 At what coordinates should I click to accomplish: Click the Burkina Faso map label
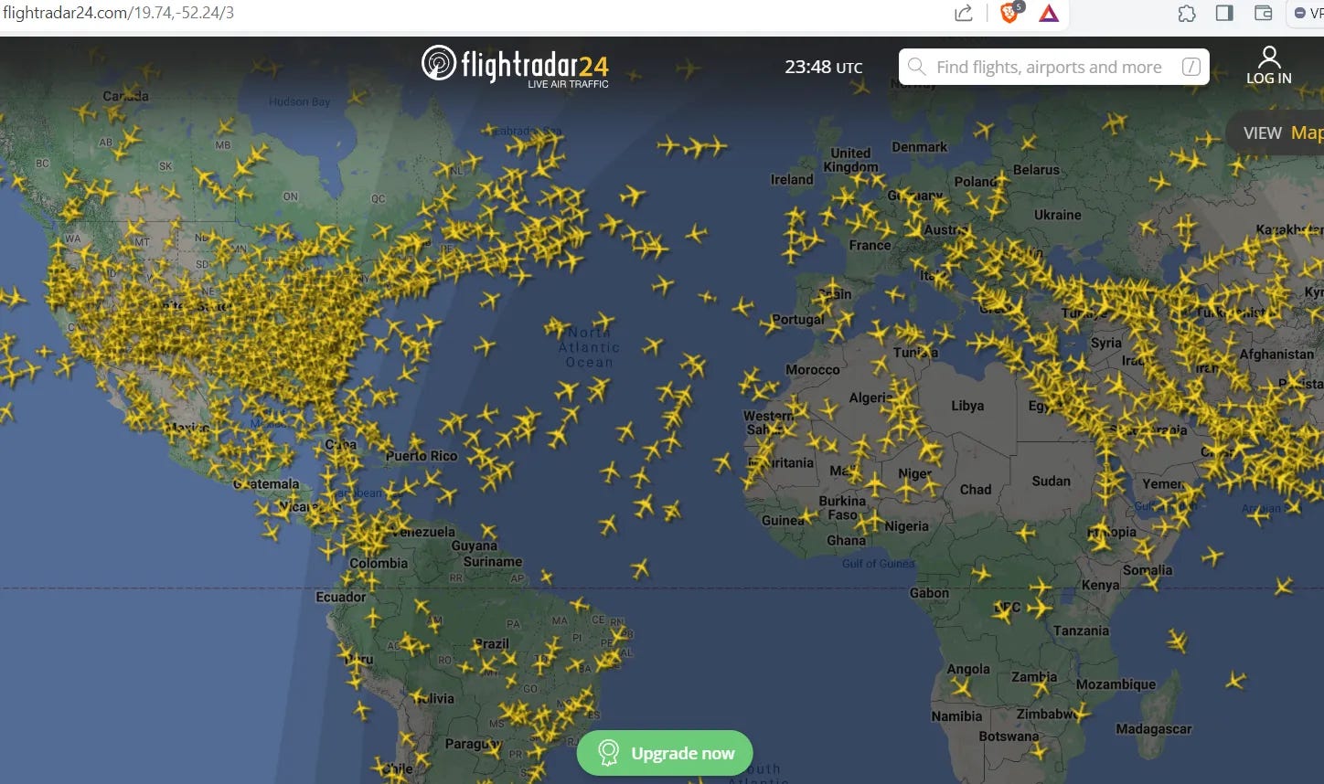click(x=843, y=508)
